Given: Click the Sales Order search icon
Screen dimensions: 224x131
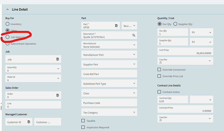Looking at the screenshot, I should [57, 95].
